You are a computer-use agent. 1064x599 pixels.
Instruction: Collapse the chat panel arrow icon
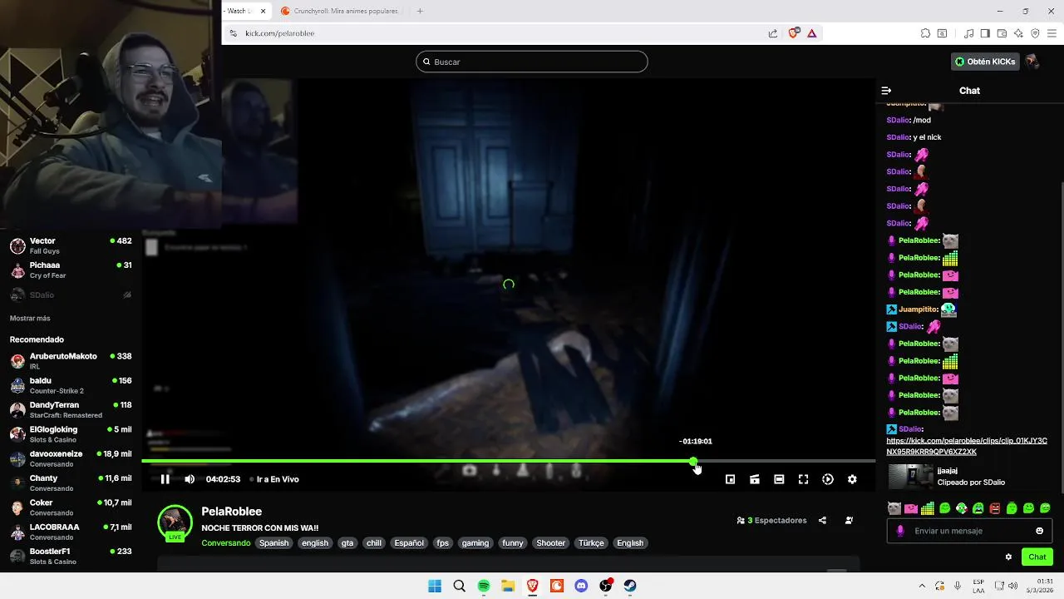[886, 91]
